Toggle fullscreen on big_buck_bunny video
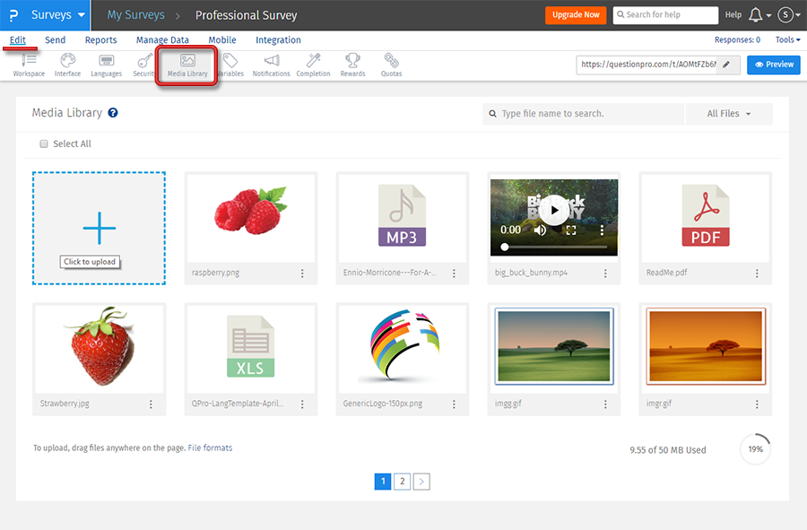The height and width of the screenshot is (530, 807). point(570,230)
